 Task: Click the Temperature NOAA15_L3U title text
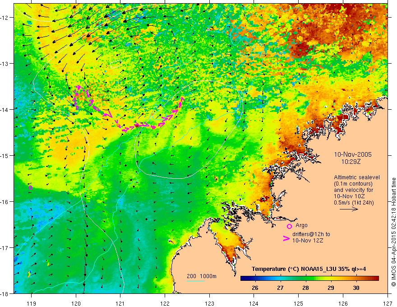click(309, 269)
